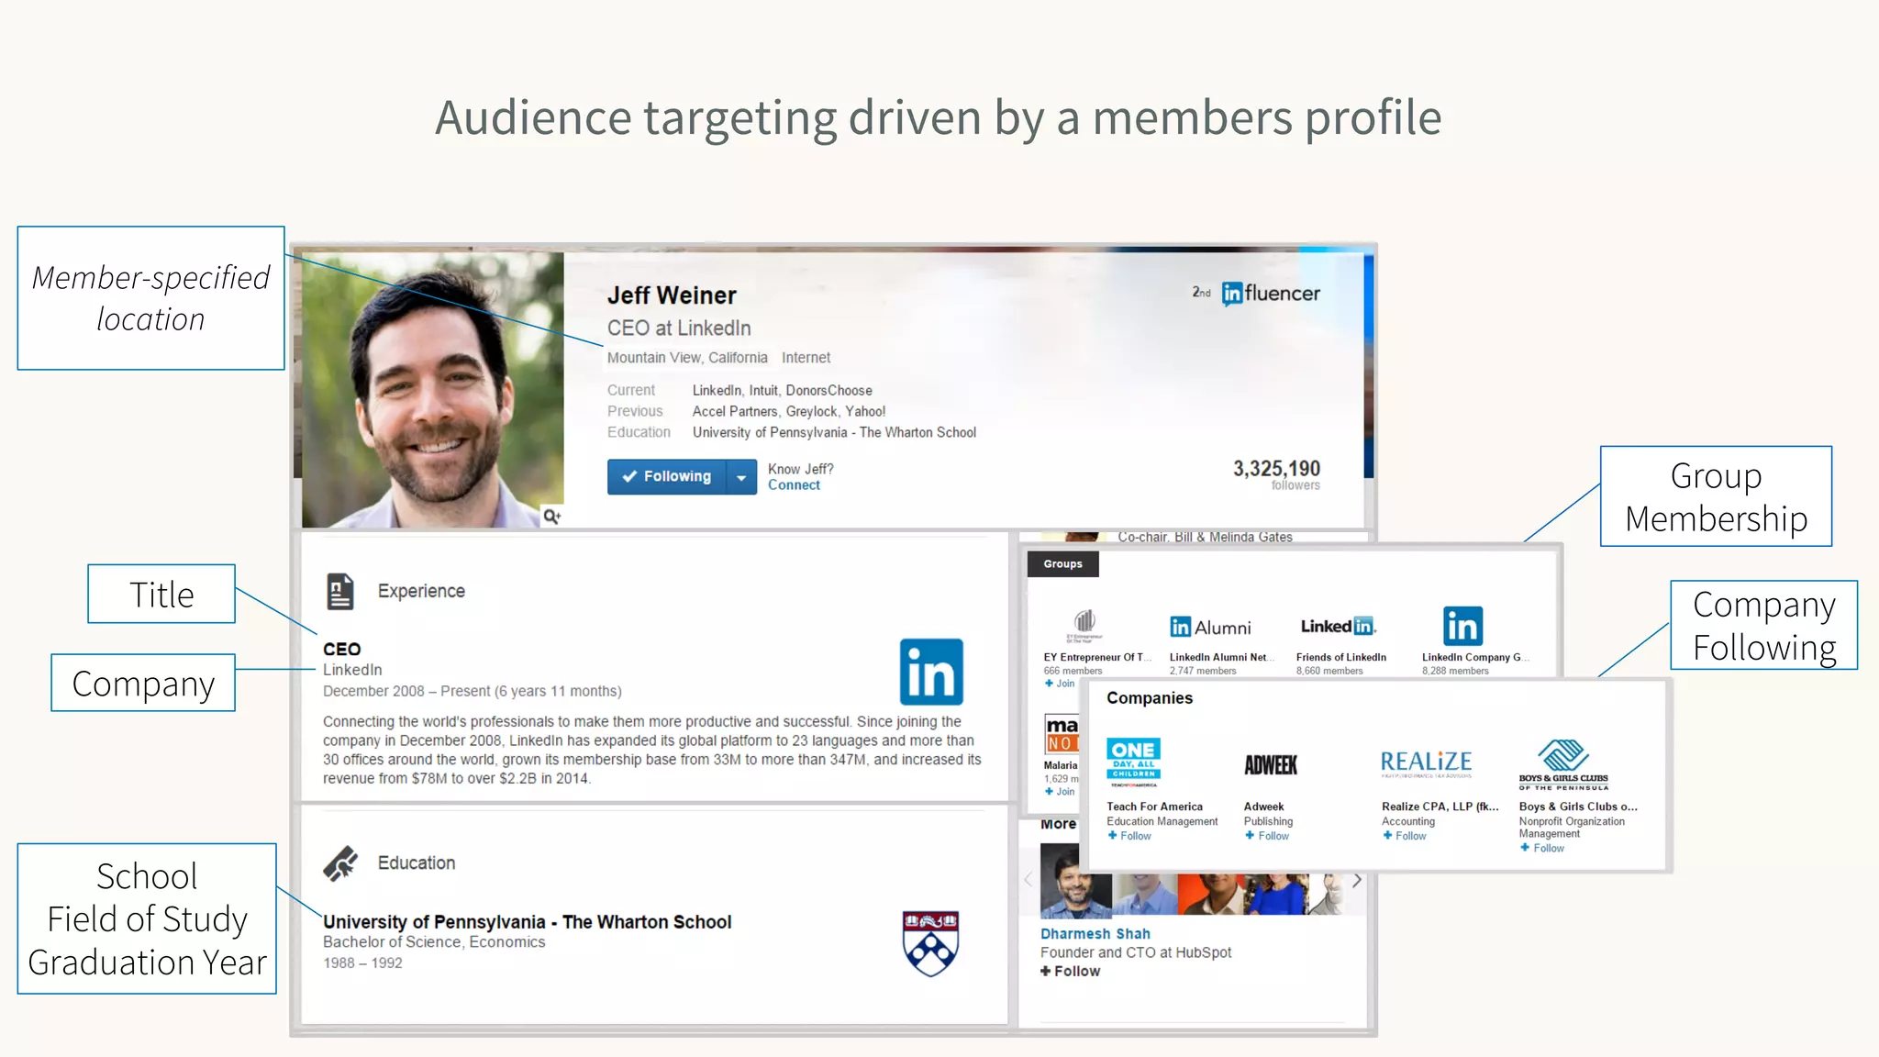Screen dimensions: 1879x1057
Task: Follow Realize CPA, LLP
Action: [1405, 836]
